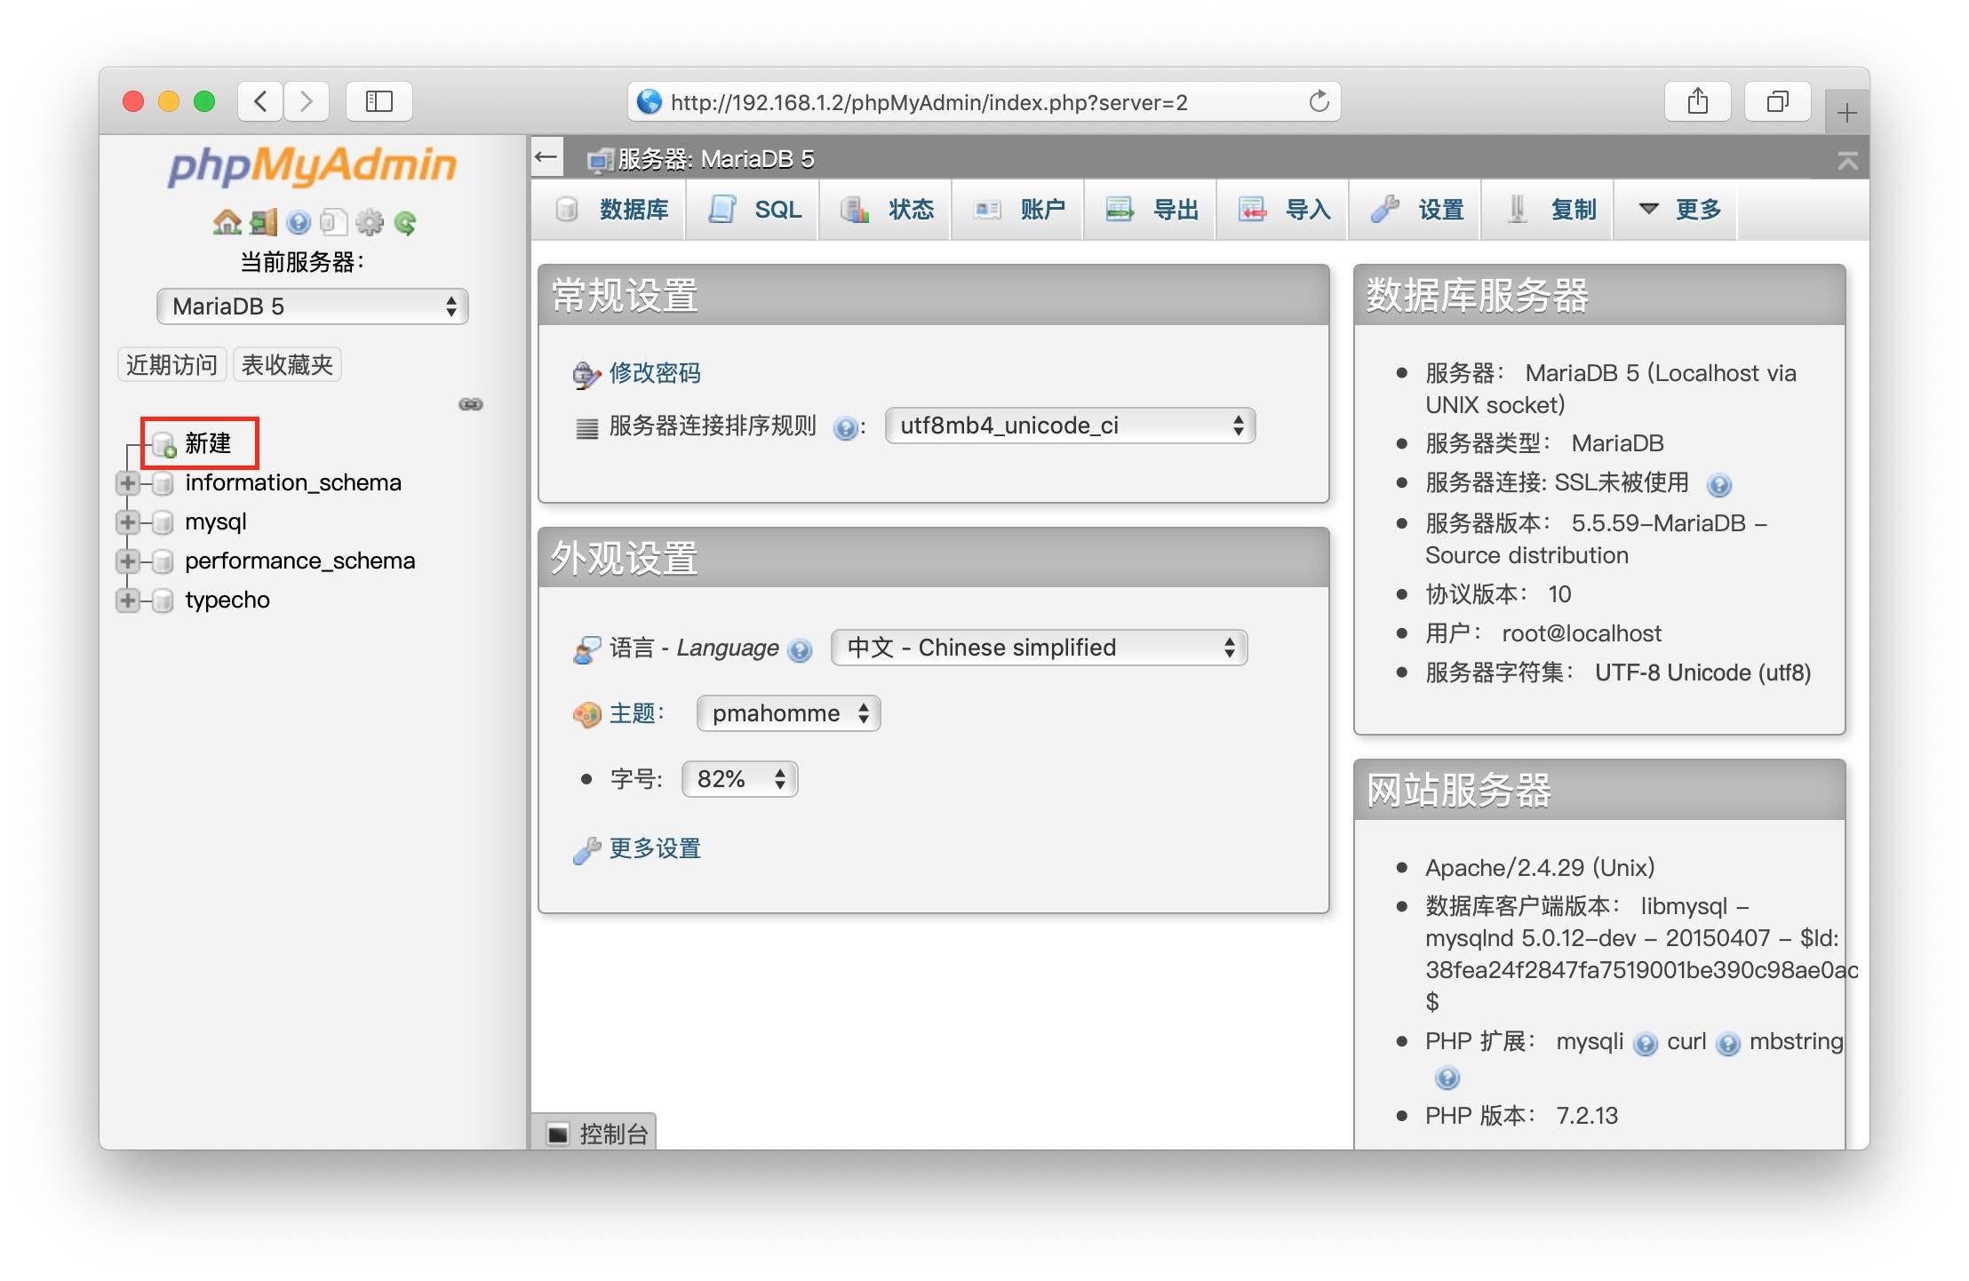The image size is (1969, 1281).
Task: Open the current server MariaDB 5 dropdown
Action: click(312, 306)
